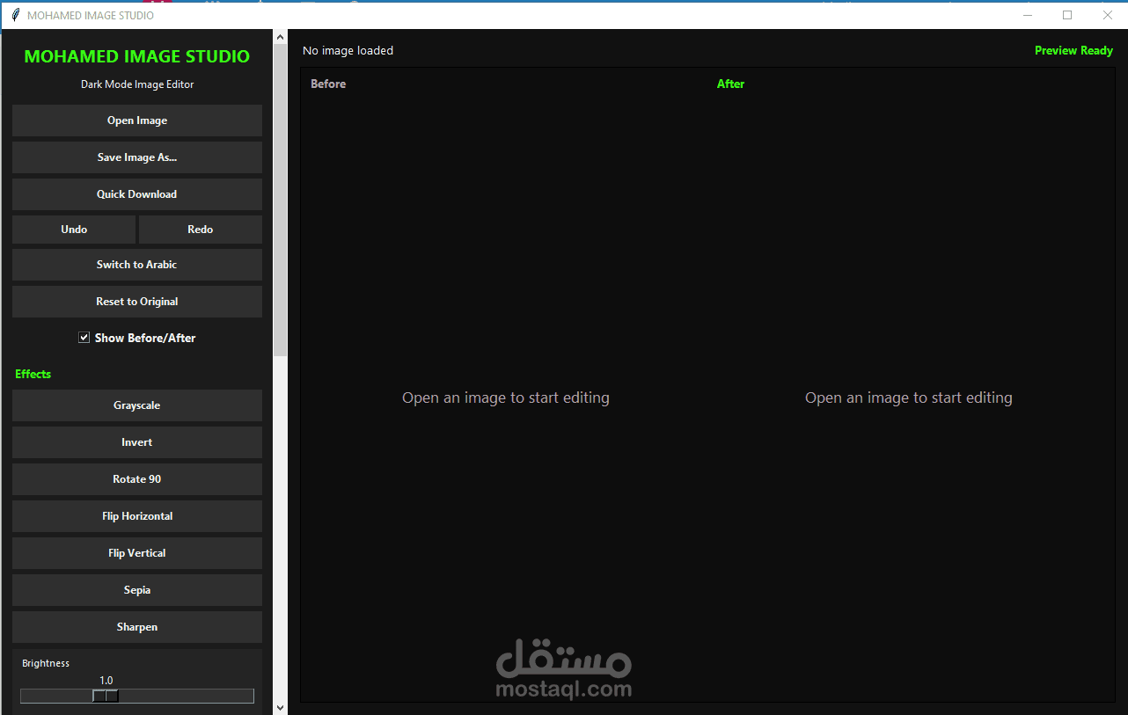Click the 'Dark Mode Image Editor' subtitle
The height and width of the screenshot is (715, 1128).
click(x=137, y=84)
